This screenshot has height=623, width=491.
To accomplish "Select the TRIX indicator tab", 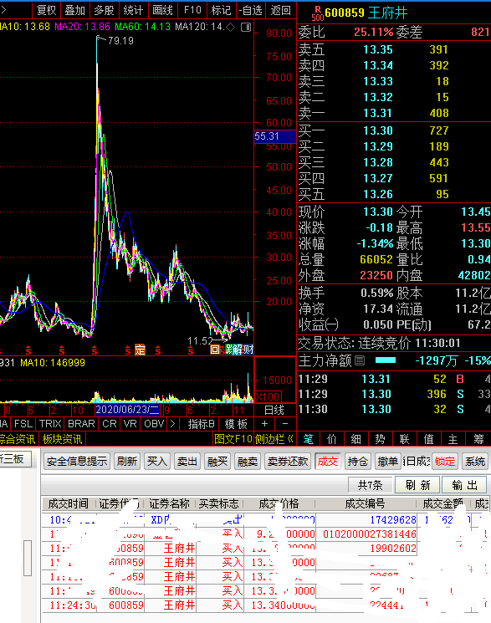I will 50,424.
